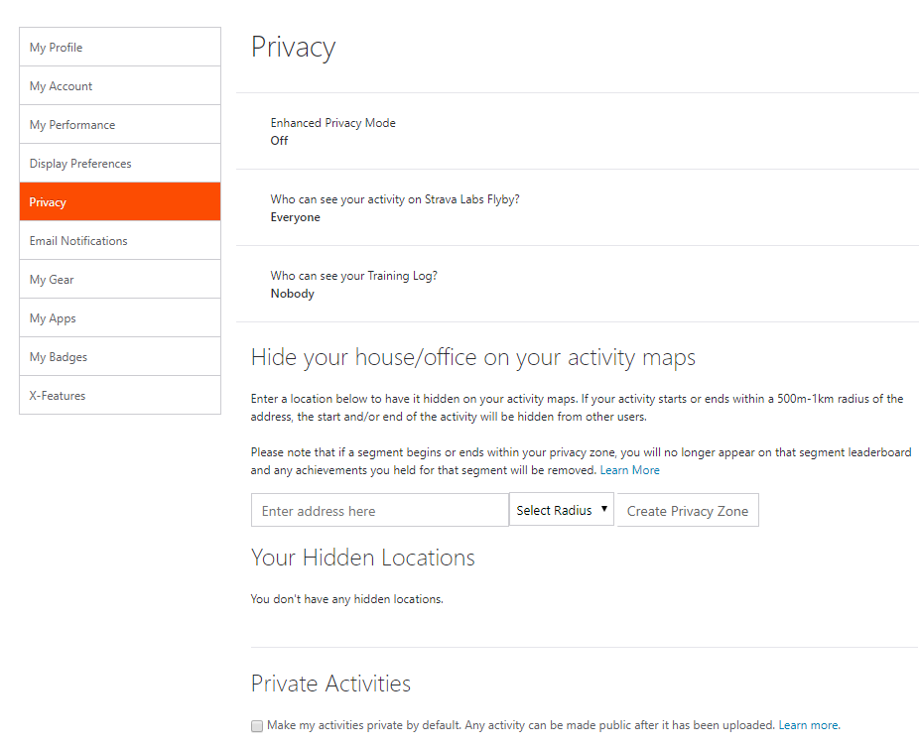Select Display Preferences in sidebar

point(120,163)
